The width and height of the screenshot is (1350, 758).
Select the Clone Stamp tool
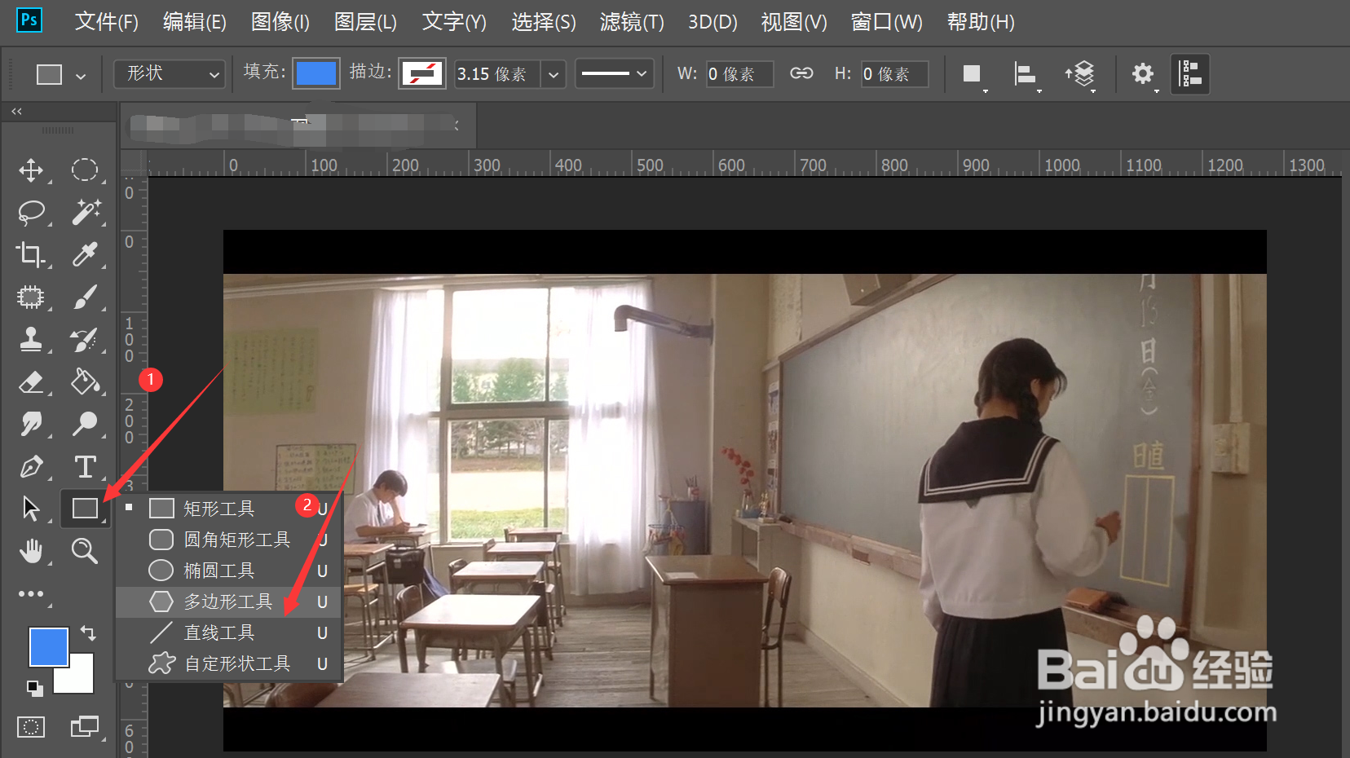(x=31, y=339)
